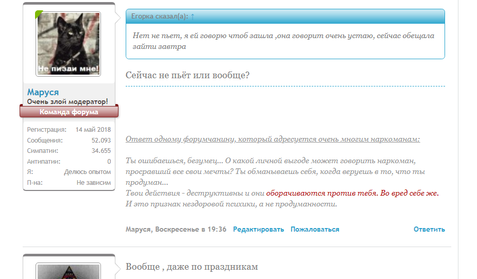Click the Симпатии count 34.655

(101, 151)
